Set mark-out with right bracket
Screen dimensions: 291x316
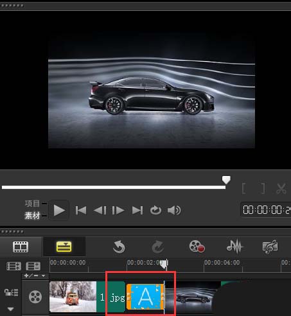point(263,189)
